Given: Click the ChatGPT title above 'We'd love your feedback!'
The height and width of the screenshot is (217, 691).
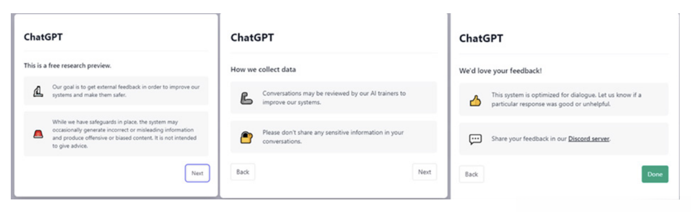Looking at the screenshot, I should point(481,39).
